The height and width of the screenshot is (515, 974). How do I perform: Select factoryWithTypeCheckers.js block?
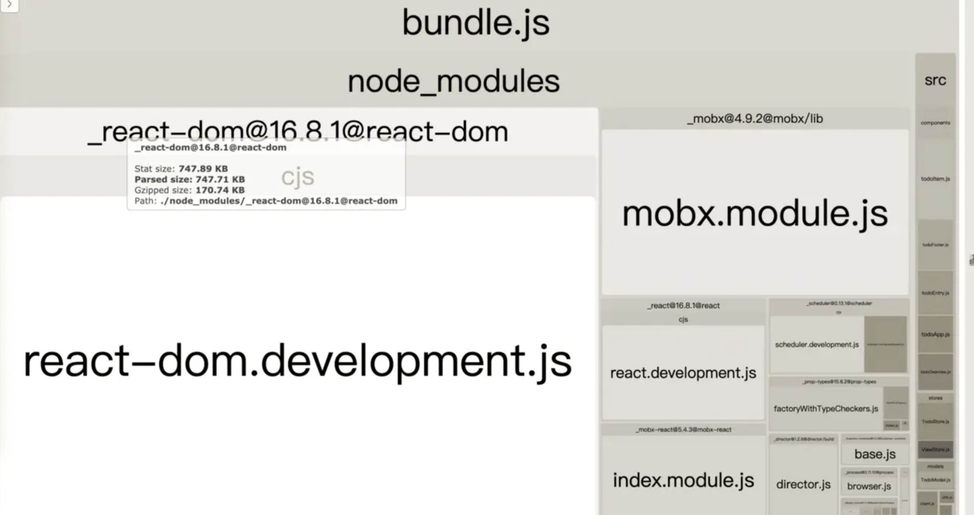pos(826,409)
